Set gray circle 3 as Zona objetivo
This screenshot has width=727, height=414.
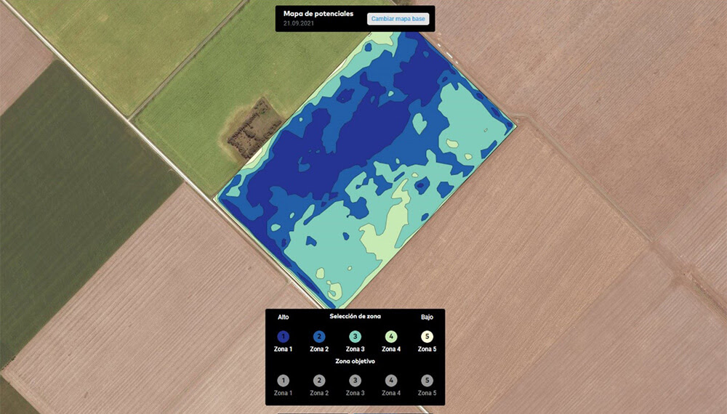tap(355, 380)
